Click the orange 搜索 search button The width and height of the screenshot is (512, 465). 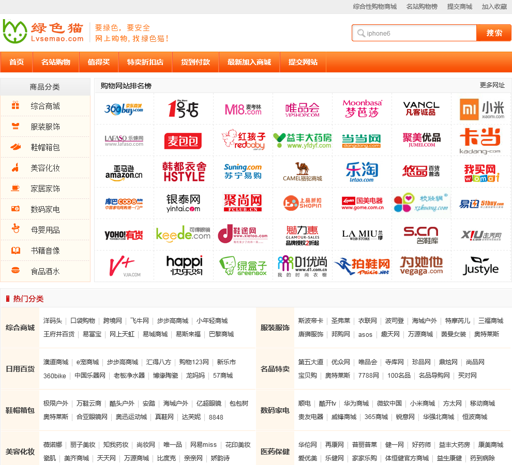(494, 33)
